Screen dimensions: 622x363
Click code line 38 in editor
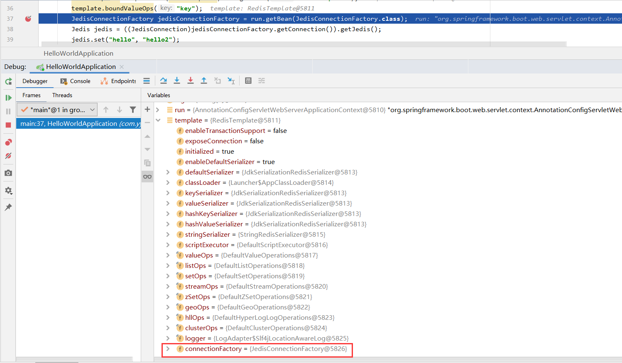(226, 29)
